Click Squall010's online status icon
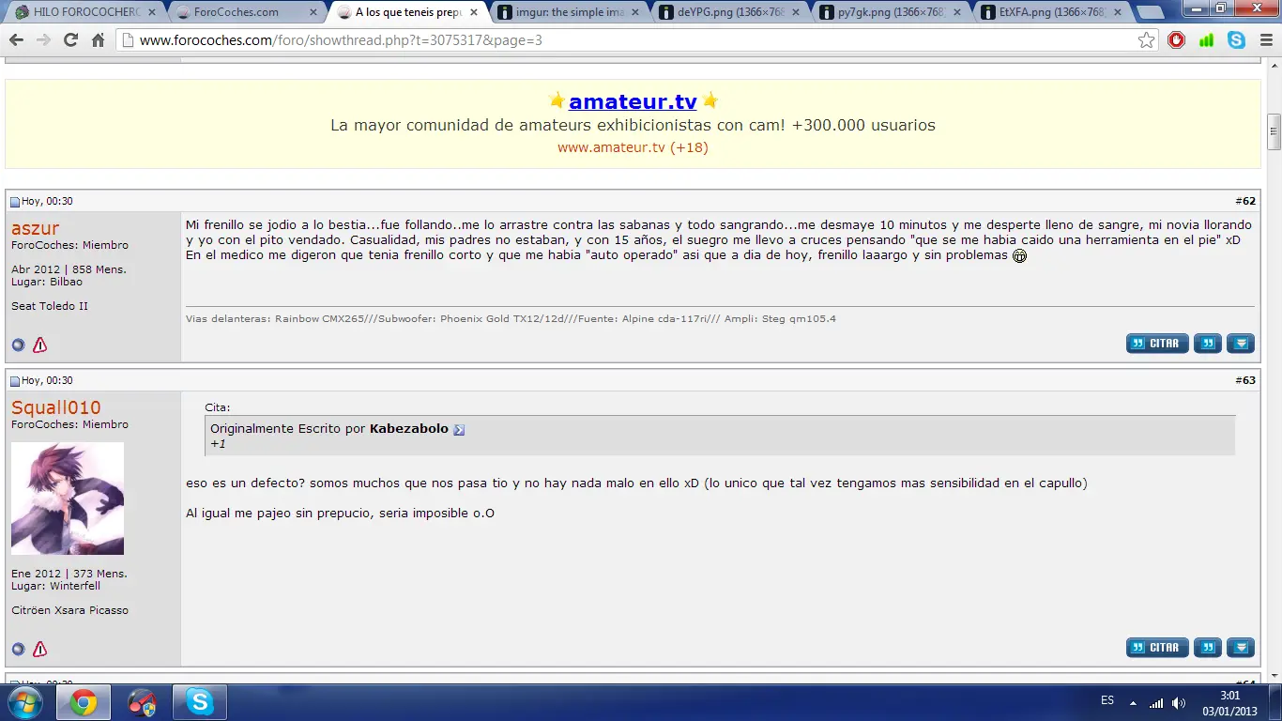 pyautogui.click(x=18, y=649)
